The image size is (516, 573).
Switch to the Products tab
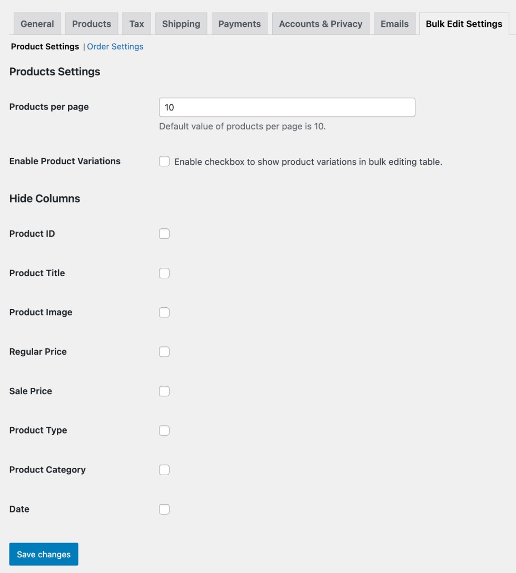(92, 24)
